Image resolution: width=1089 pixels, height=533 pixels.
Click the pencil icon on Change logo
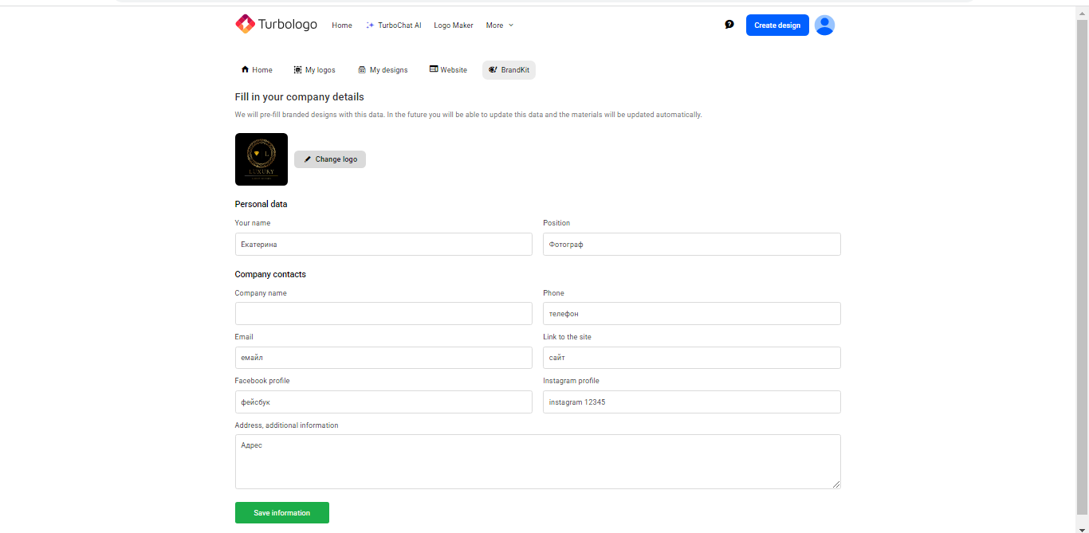click(x=308, y=159)
